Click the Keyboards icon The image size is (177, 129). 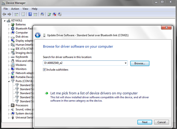(13, 57)
